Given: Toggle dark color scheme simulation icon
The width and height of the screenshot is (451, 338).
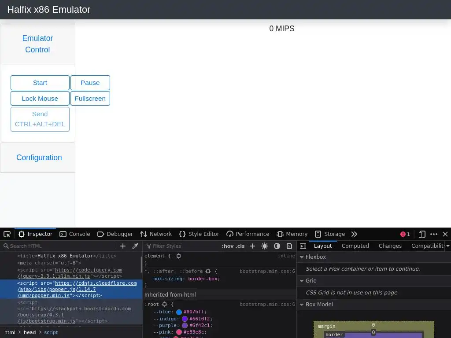Looking at the screenshot, I should pyautogui.click(x=277, y=246).
